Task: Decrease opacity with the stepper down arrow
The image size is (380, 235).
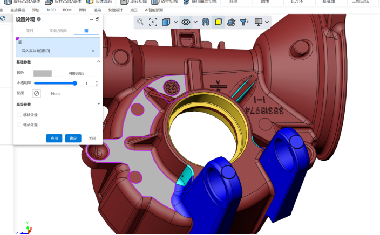Action: point(97,85)
